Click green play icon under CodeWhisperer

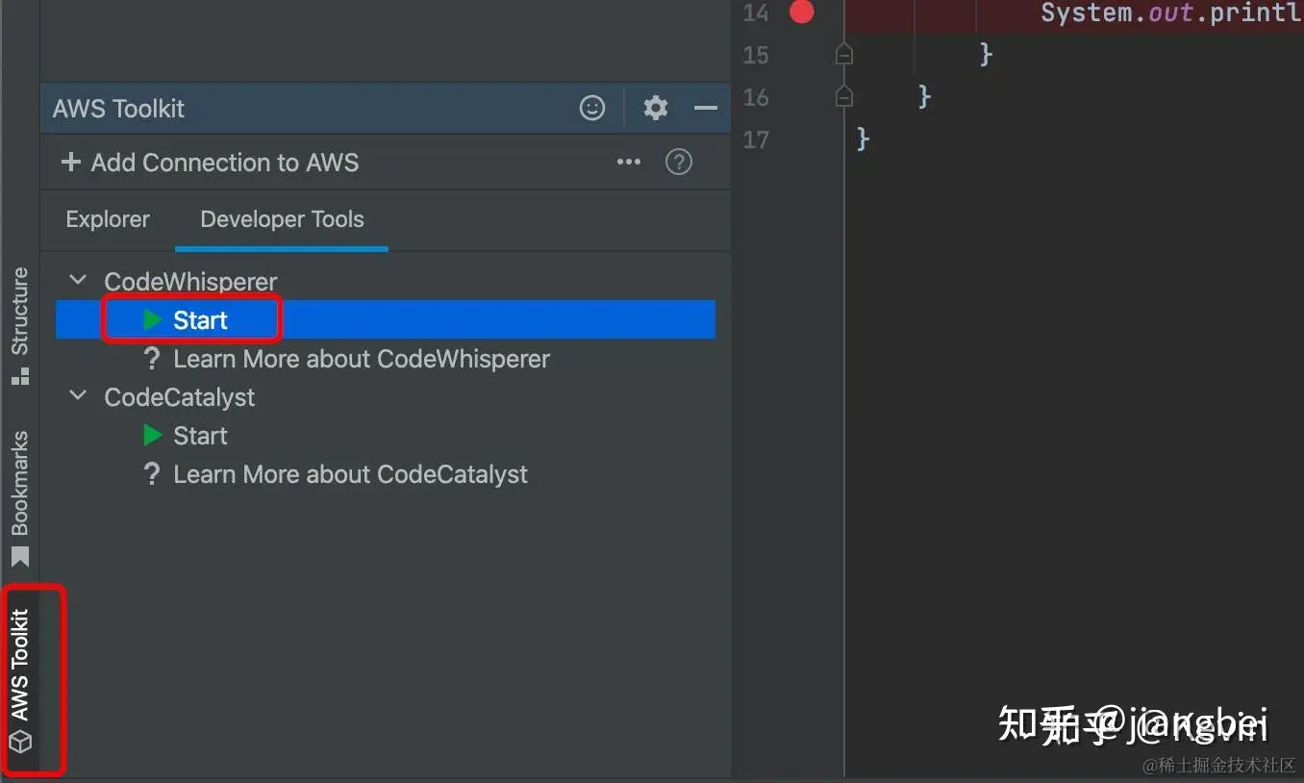pyautogui.click(x=152, y=319)
